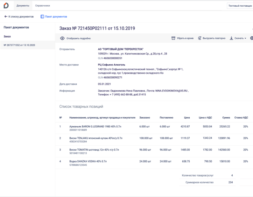This screenshot has height=197, width=253.
Task: Click barcode 5788686123545
Action: [x=78, y=165]
